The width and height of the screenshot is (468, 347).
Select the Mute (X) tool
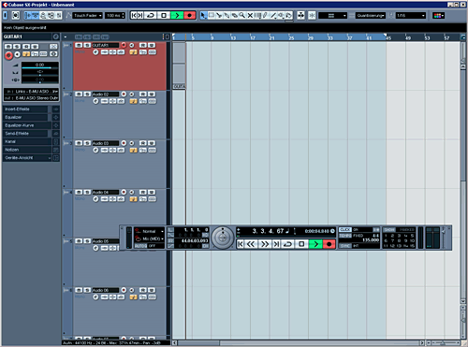pyautogui.click(x=250, y=15)
